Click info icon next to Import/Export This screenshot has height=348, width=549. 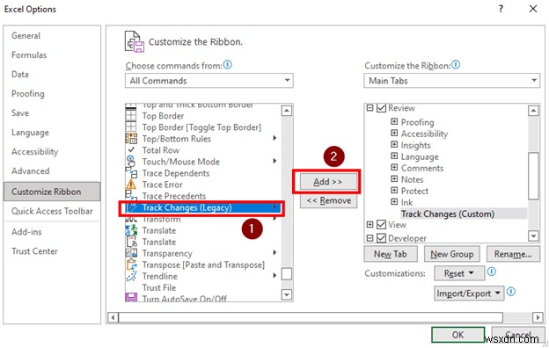pos(511,292)
